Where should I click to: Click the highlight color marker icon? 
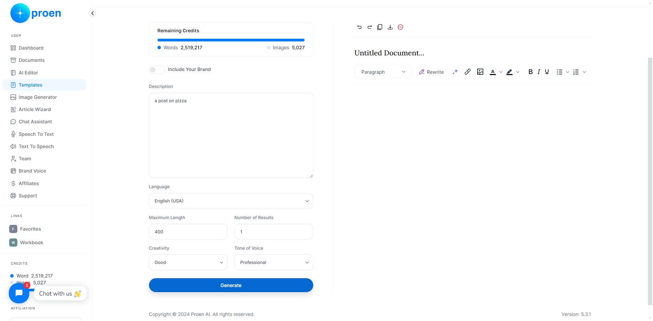[x=509, y=72]
